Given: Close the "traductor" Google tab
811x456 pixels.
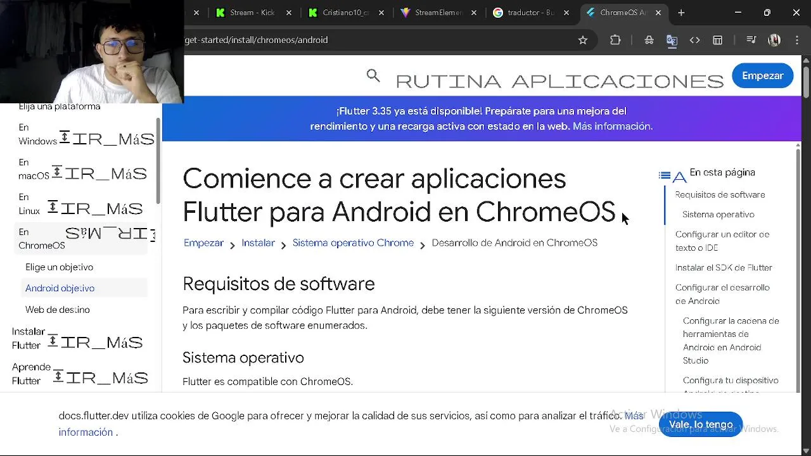Looking at the screenshot, I should pyautogui.click(x=566, y=13).
